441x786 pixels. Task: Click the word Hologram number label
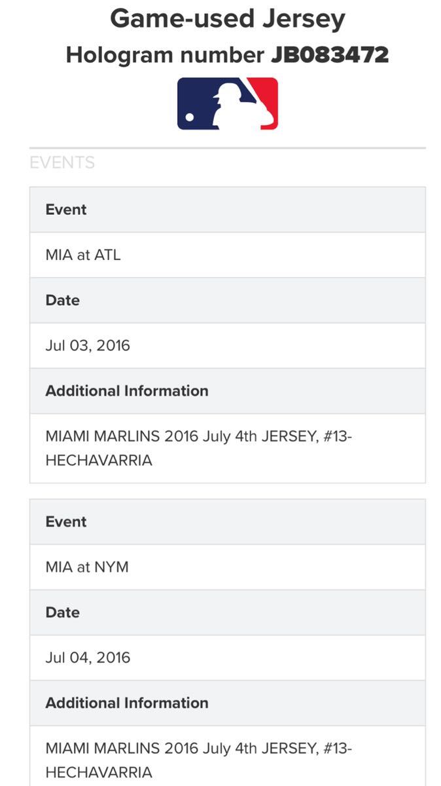pyautogui.click(x=166, y=55)
